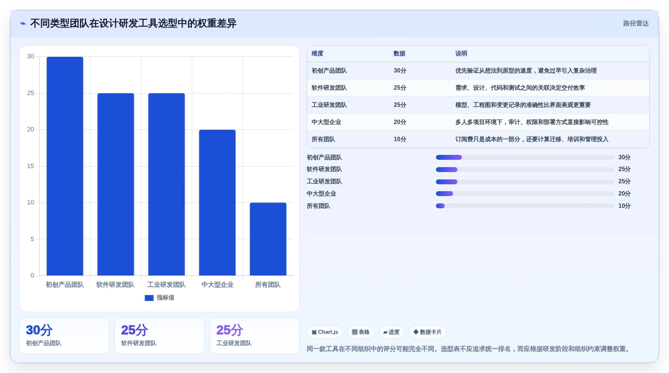Click description starting 多人多项目环境下
Viewport: 669px width, 373px height.
click(x=532, y=123)
